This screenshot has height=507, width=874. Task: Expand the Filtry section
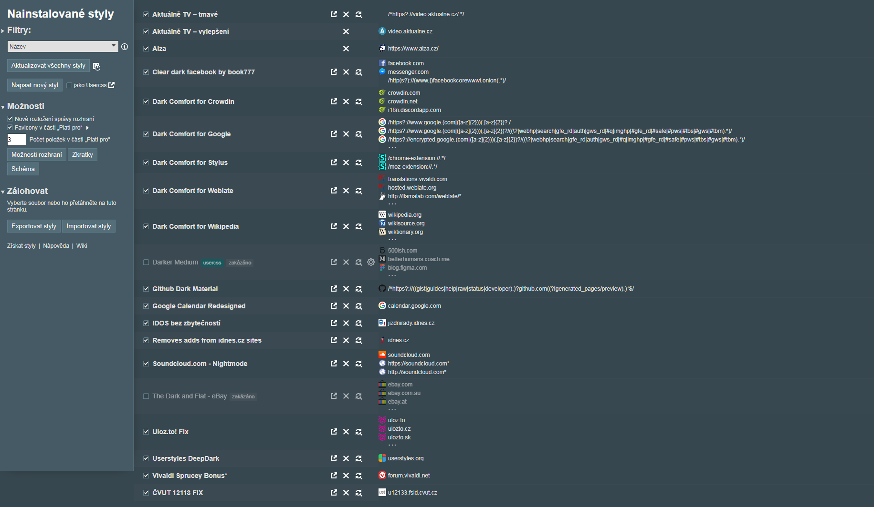click(x=3, y=30)
